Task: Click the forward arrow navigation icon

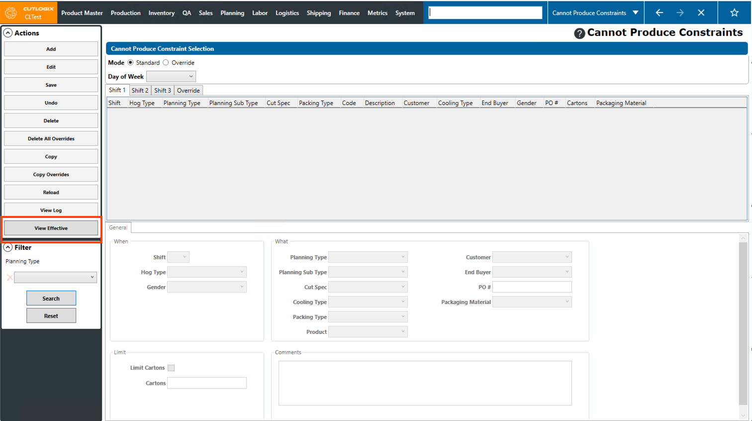Action: [x=680, y=12]
